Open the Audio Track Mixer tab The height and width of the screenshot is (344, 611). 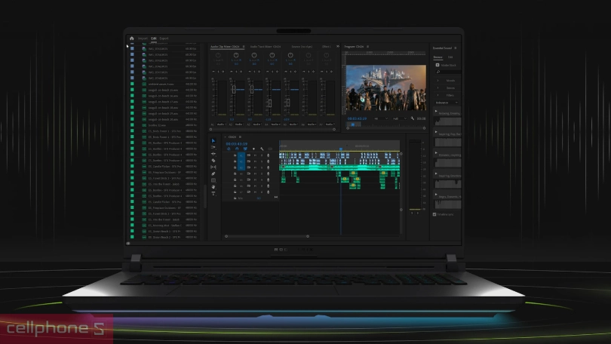click(x=266, y=47)
